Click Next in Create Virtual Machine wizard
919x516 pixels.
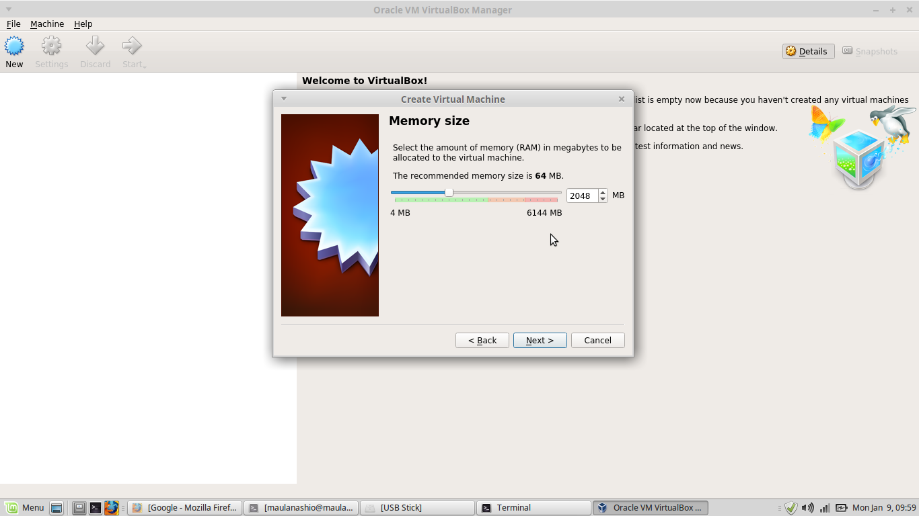[x=540, y=340]
